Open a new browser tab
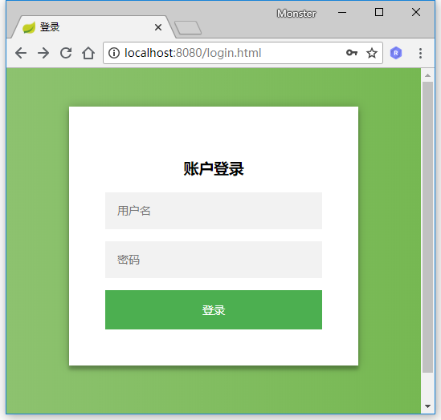Screen dimensions: 441x420 [188, 27]
